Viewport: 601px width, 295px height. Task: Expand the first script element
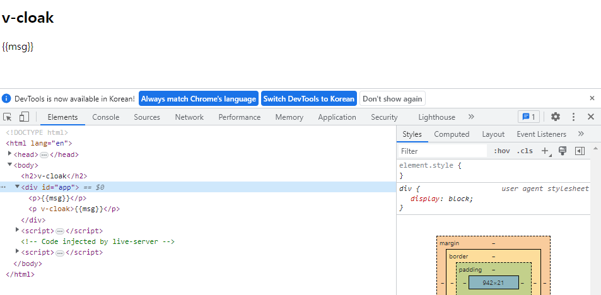(x=17, y=230)
